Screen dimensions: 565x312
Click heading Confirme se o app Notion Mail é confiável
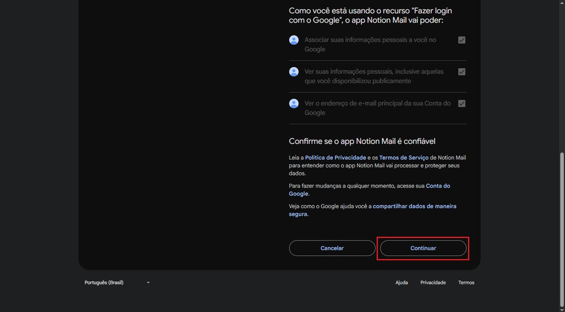pos(362,141)
